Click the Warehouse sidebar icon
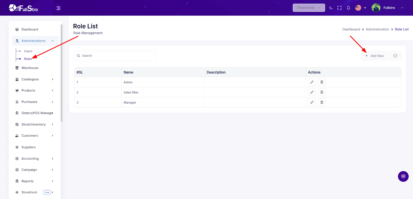Image resolution: width=413 pixels, height=199 pixels. 17,68
